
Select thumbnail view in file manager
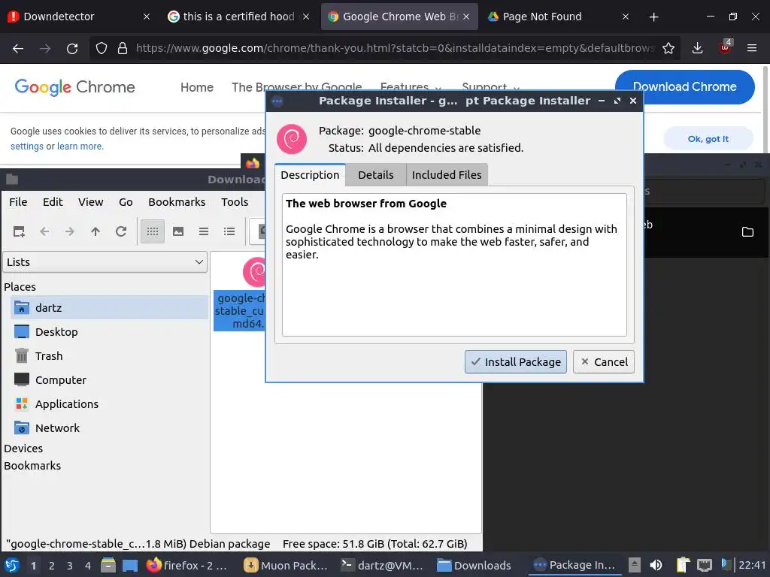click(x=178, y=231)
